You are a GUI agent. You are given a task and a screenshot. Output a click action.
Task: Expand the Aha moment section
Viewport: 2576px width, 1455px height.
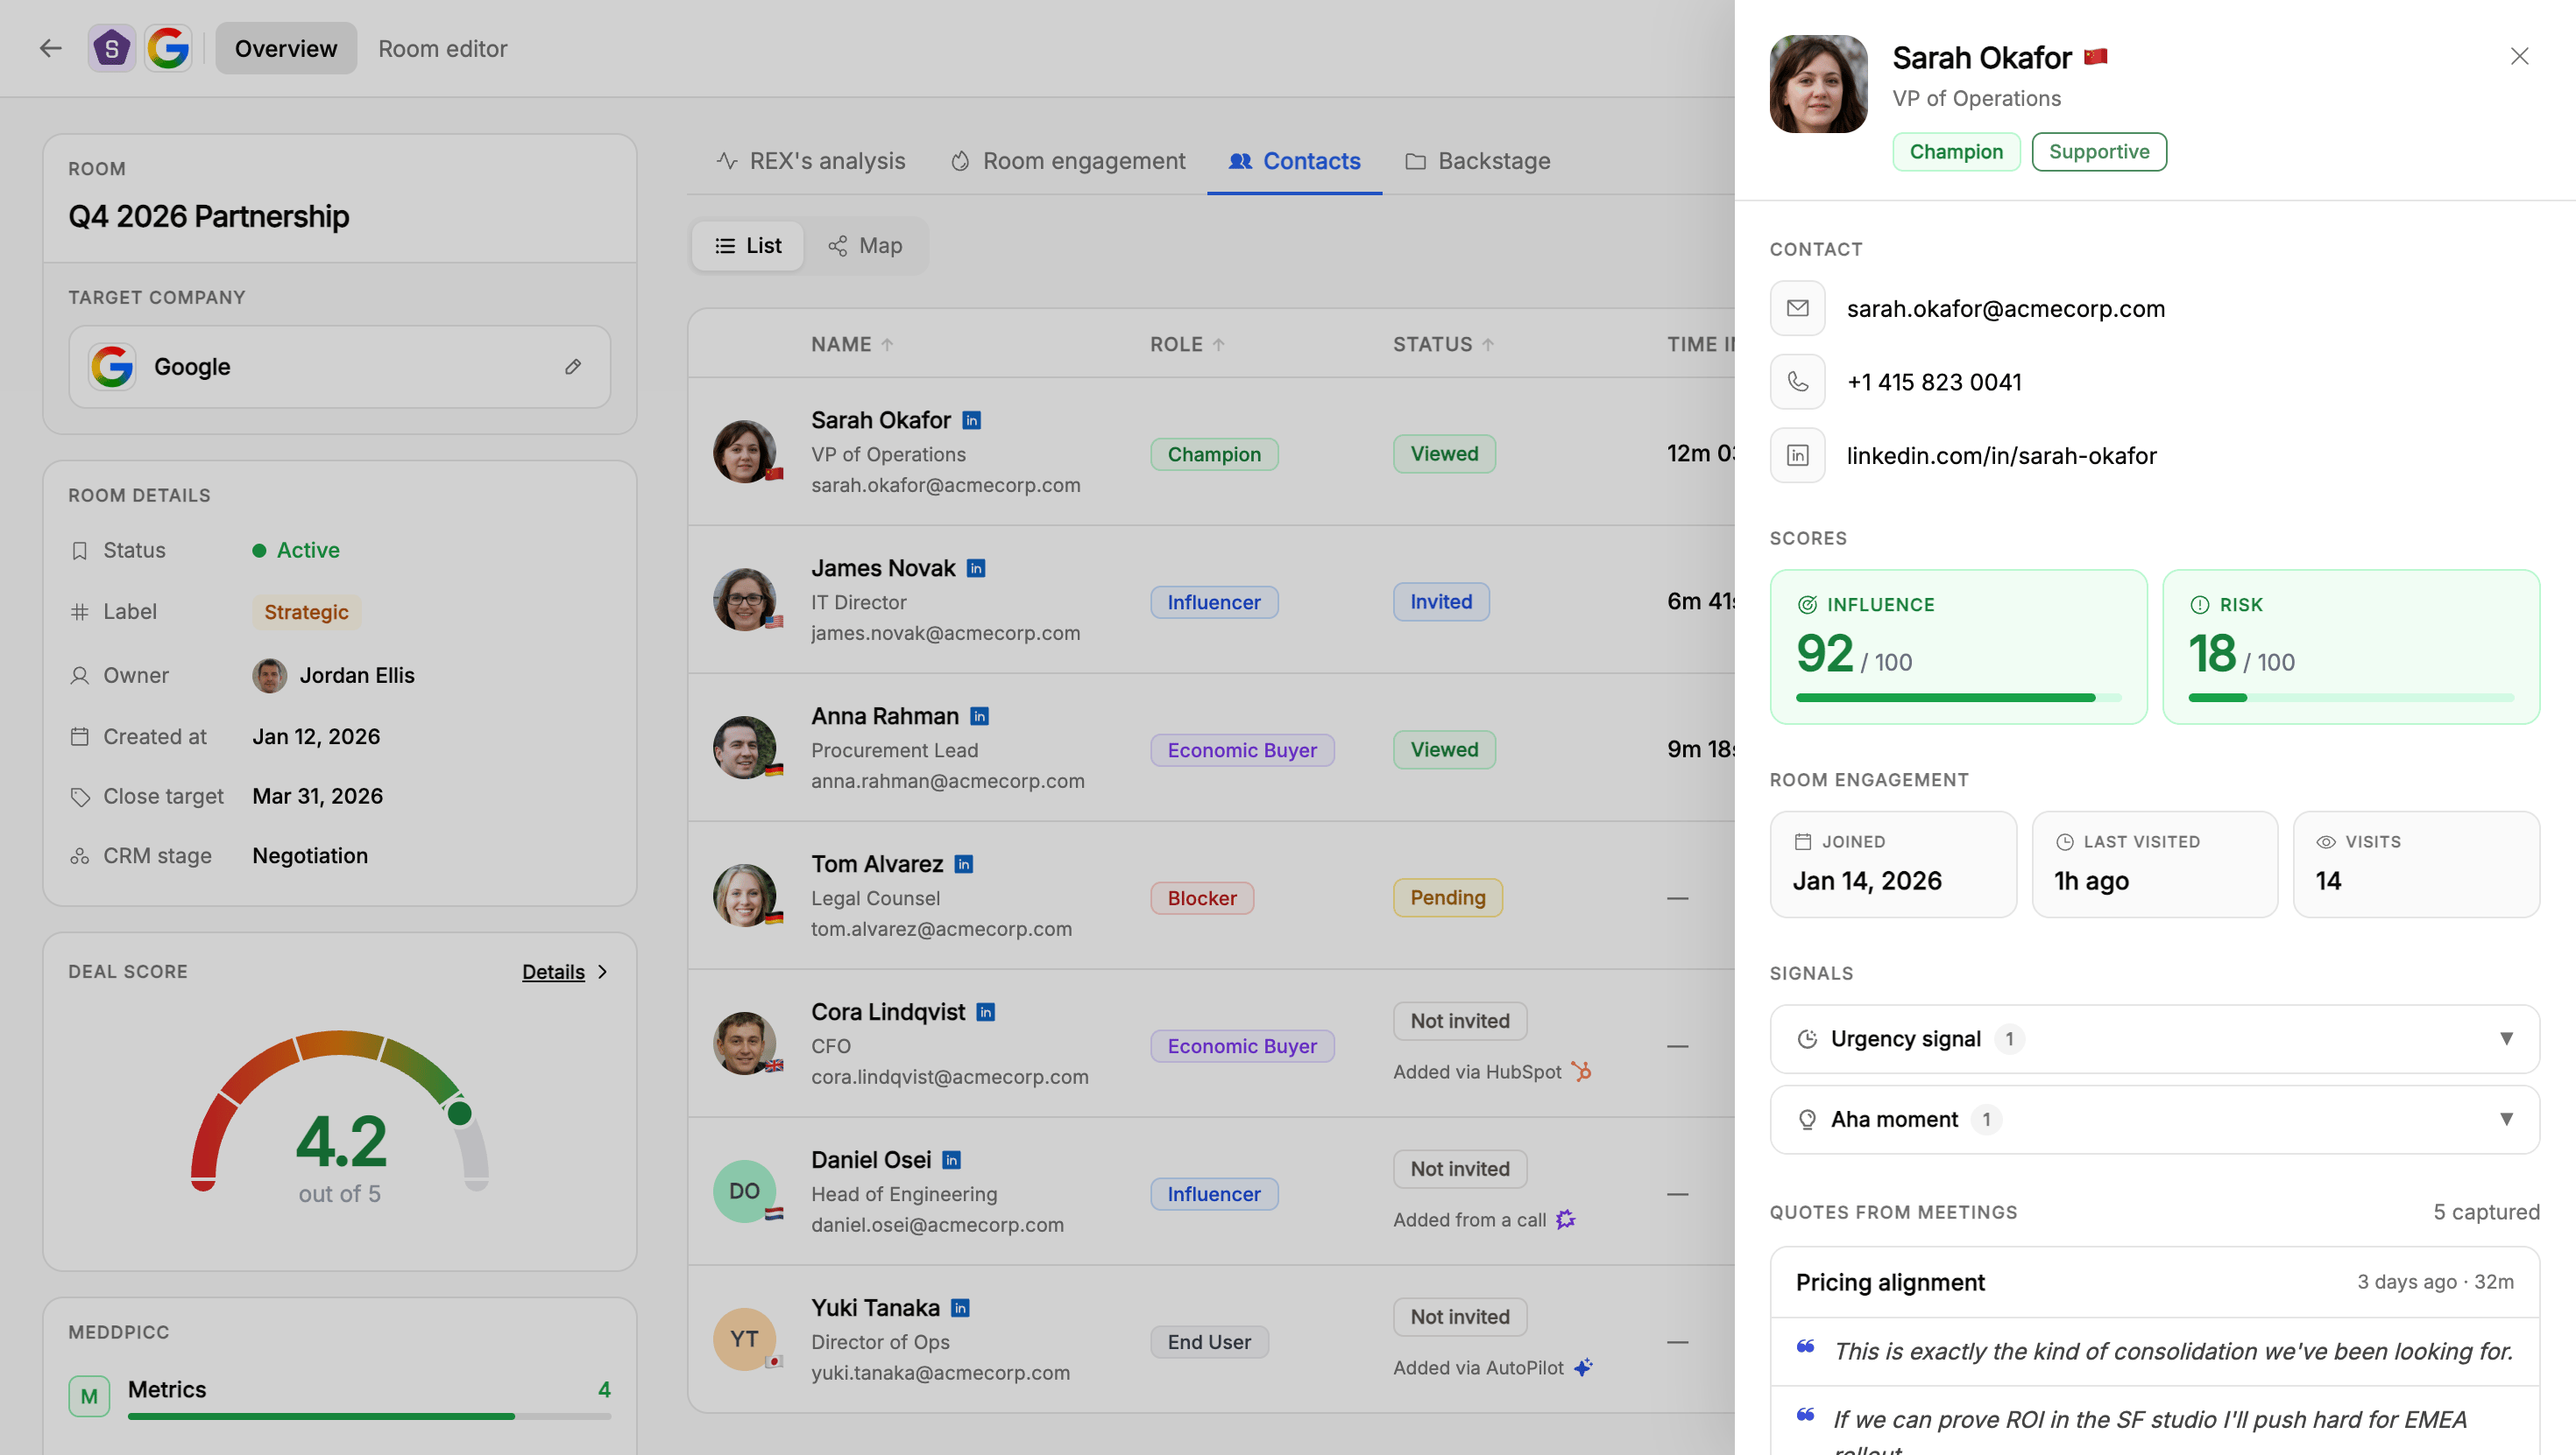click(2154, 1119)
